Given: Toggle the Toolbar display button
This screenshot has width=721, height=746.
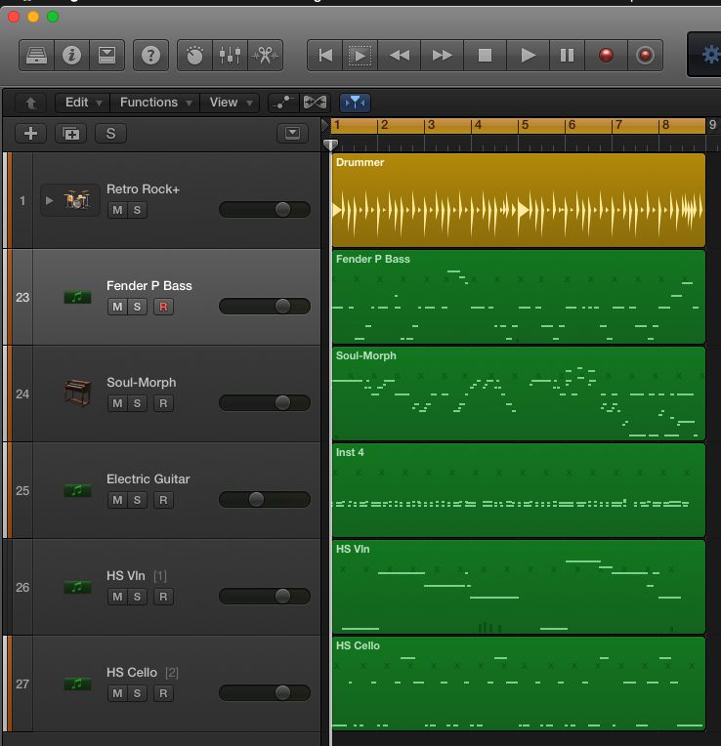Looking at the screenshot, I should point(106,56).
